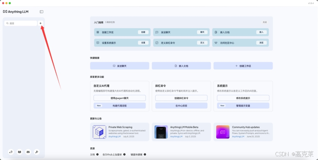Open settings with the wrench icon
The height and width of the screenshot is (160, 318).
[x=37, y=152]
